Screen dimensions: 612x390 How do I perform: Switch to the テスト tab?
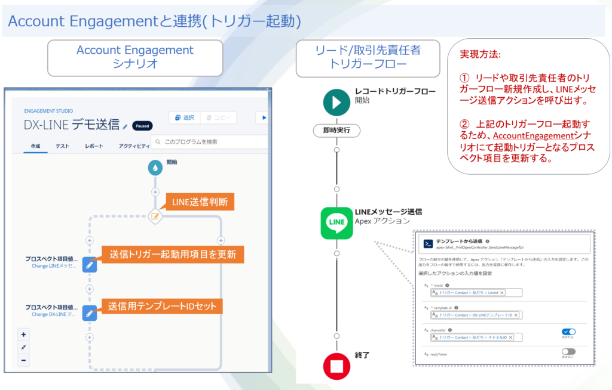62,146
